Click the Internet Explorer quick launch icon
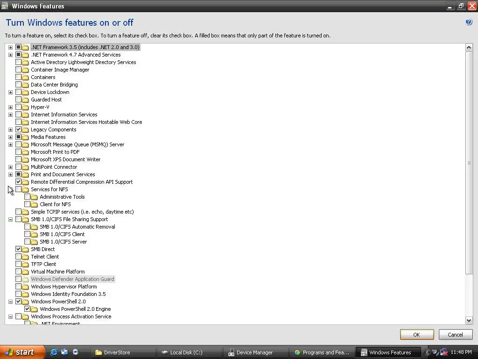The height and width of the screenshot is (359, 478). coord(54,352)
